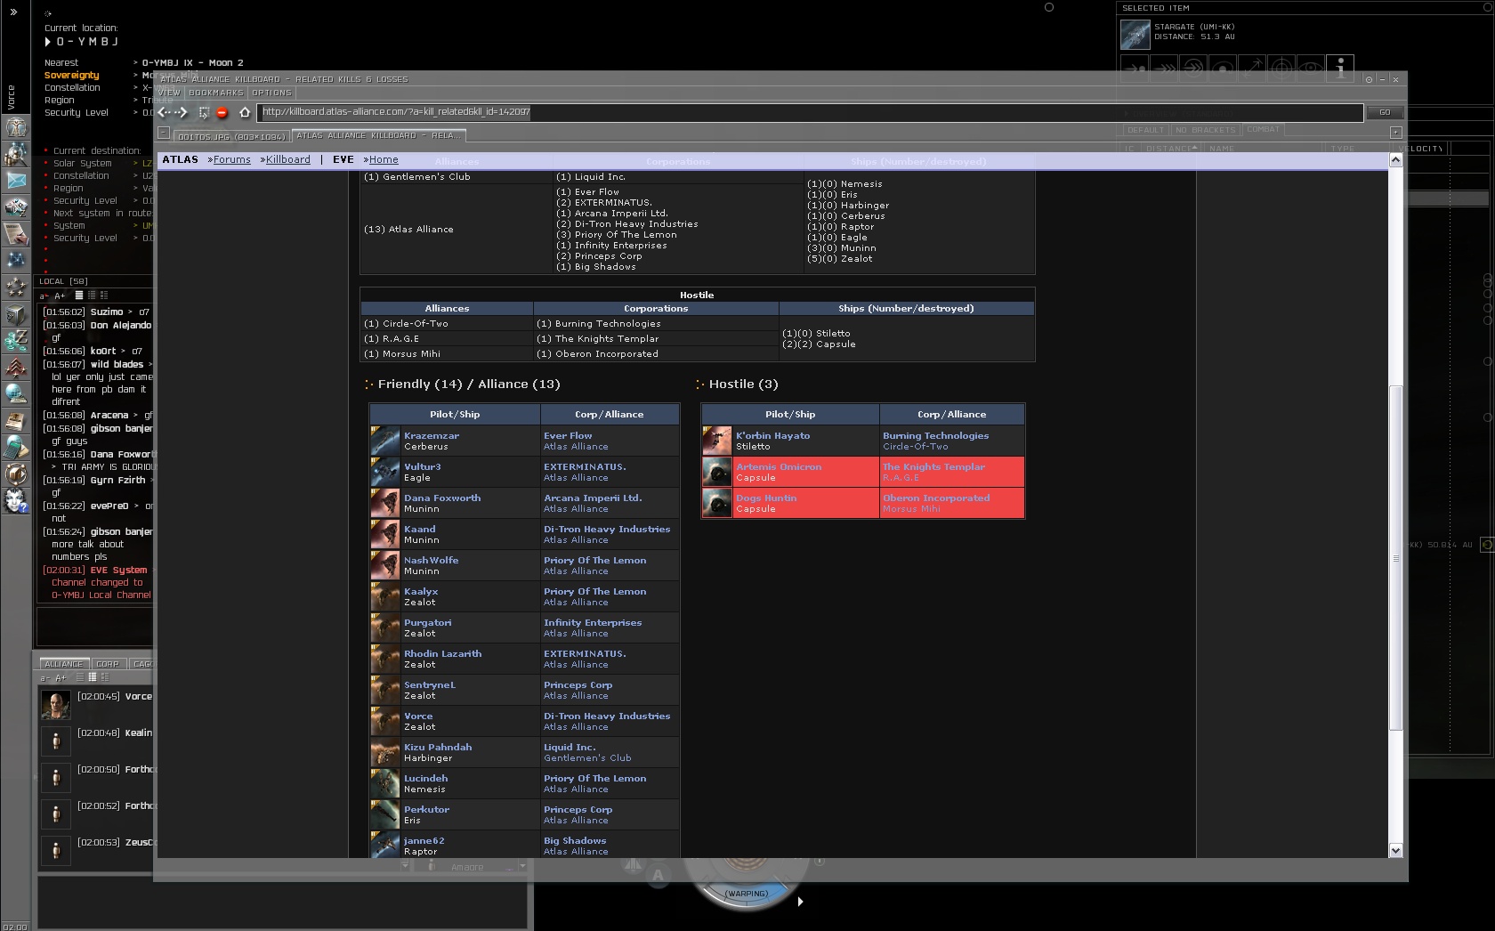1495x931 pixels.
Task: Open the Killboard link
Action: click(x=287, y=159)
